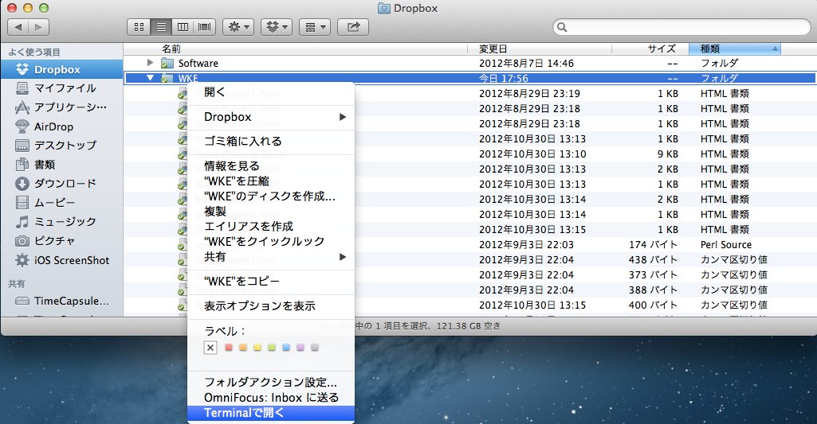Viewport: 817px width, 424px height.
Task: Select TimeCapsule in the shared sidebar section
Action: (62, 301)
